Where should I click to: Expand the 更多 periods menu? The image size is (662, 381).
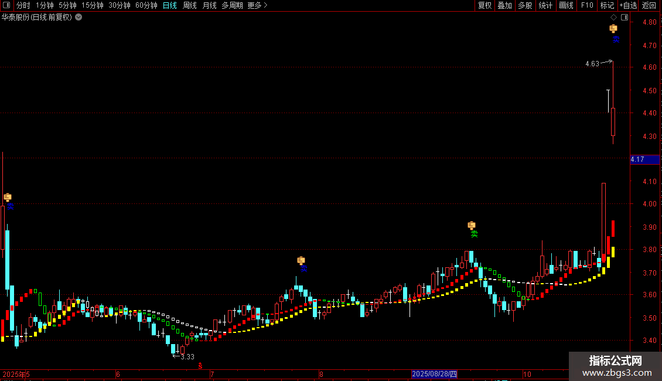(258, 5)
